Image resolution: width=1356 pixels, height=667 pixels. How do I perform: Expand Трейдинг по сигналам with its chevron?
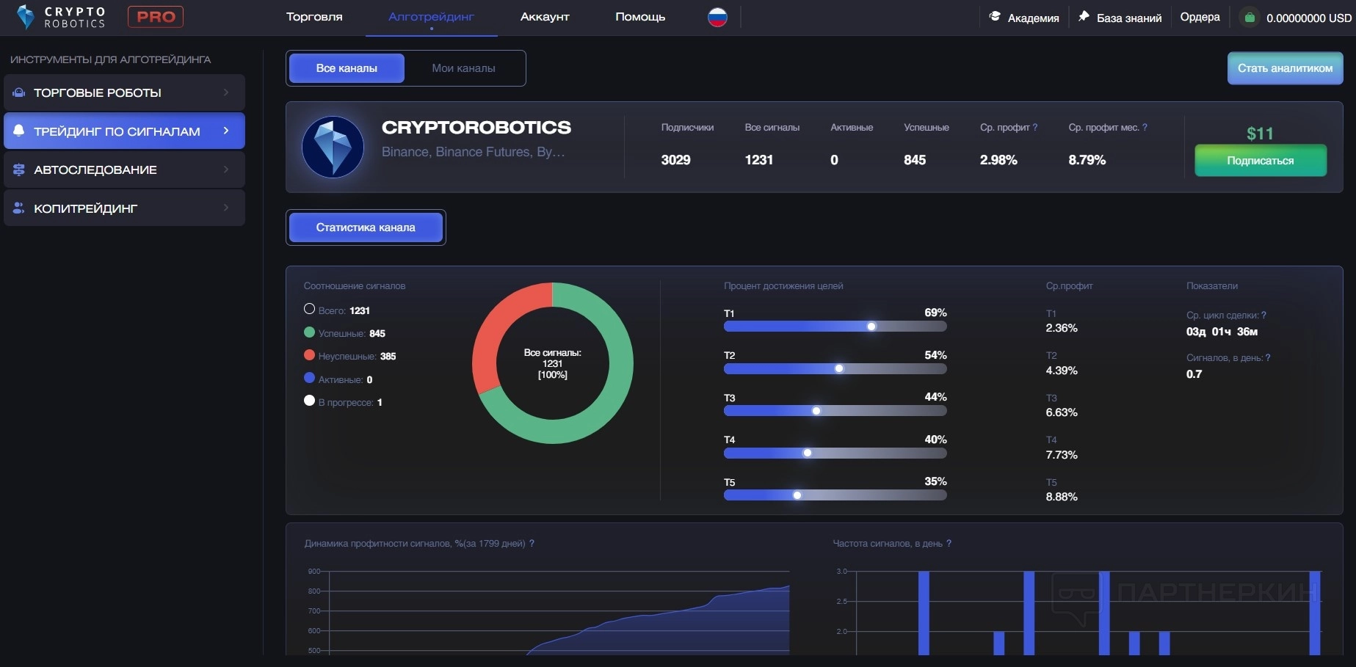click(x=226, y=131)
